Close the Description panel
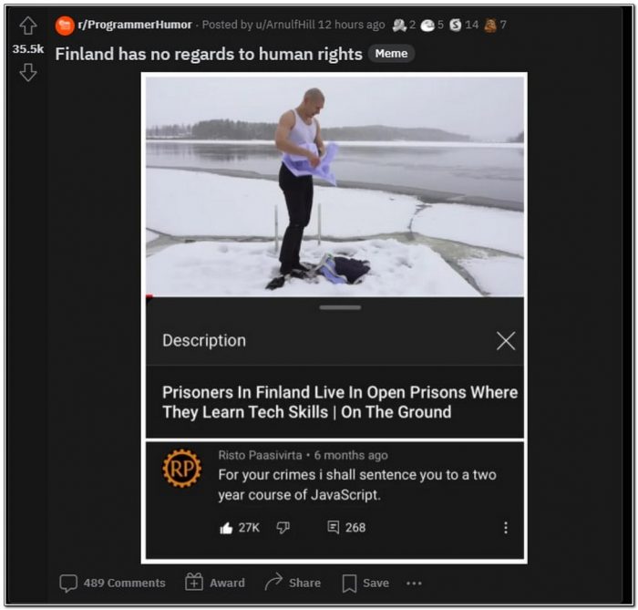This screenshot has width=638, height=610. click(x=506, y=341)
